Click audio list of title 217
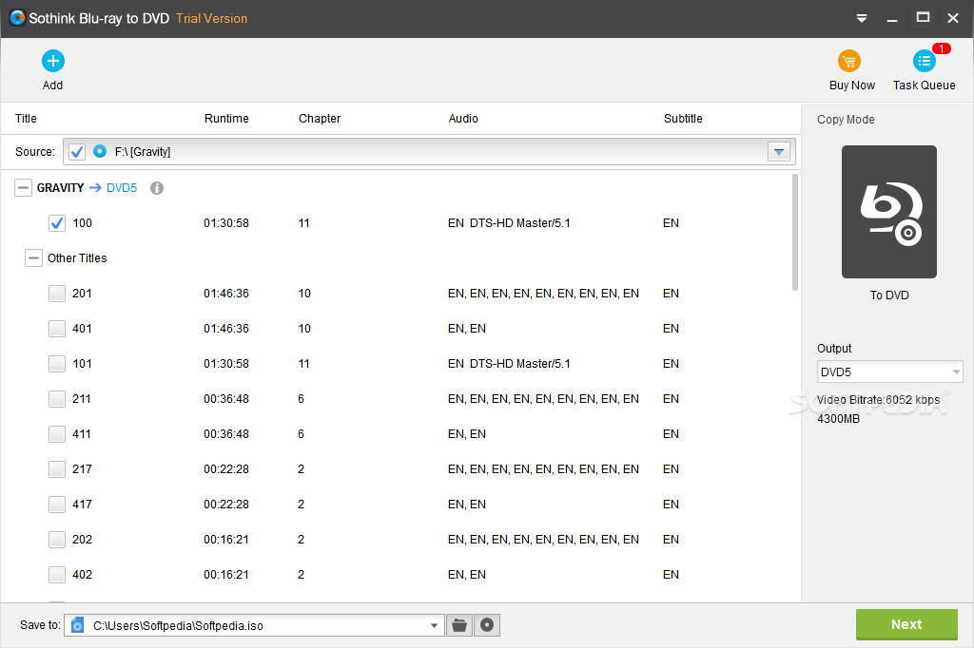Screen dimensions: 974x648 [x=543, y=469]
